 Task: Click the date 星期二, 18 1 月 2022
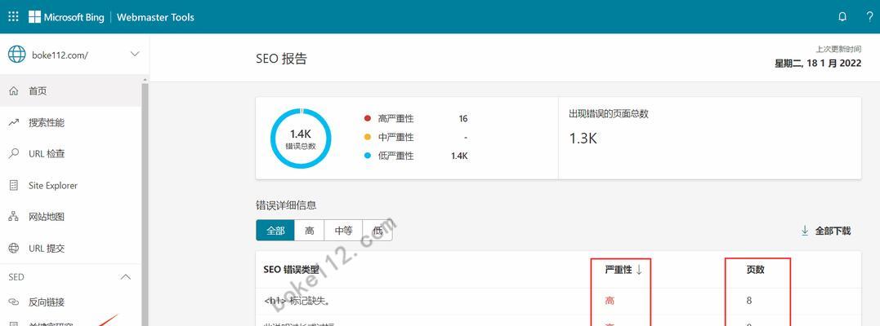coord(818,64)
